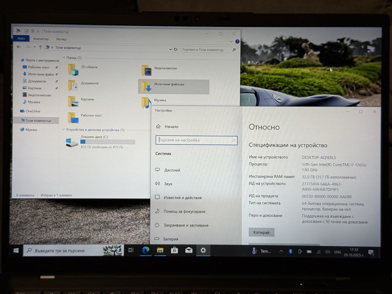Open address bar history dropdown
This screenshot has height=294, width=392.
[171, 49]
